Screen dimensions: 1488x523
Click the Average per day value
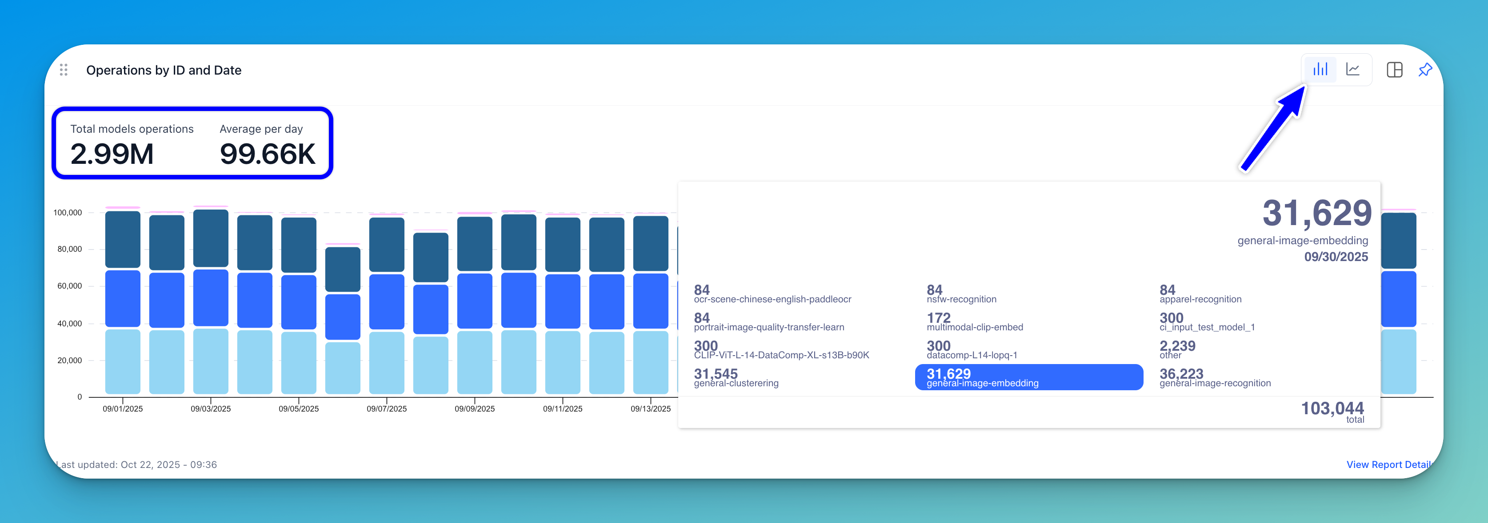[x=268, y=155]
